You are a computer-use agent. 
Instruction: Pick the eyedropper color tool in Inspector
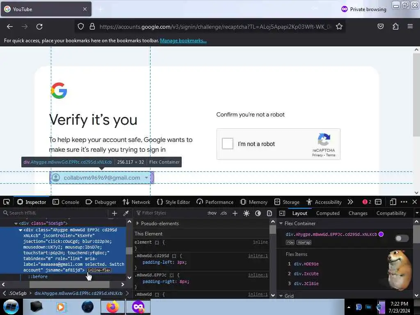(x=126, y=213)
